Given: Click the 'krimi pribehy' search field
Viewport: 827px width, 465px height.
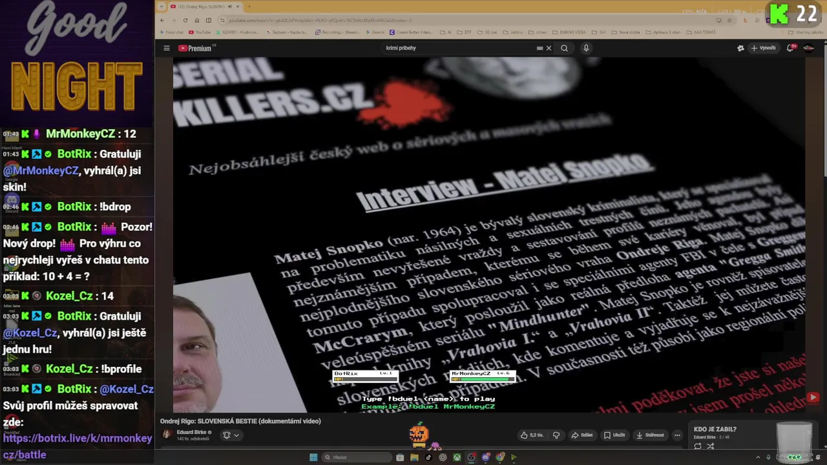Looking at the screenshot, I should tap(459, 48).
